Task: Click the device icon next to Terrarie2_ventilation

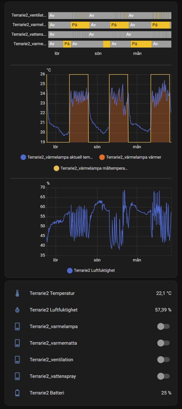Action: pos(17,360)
